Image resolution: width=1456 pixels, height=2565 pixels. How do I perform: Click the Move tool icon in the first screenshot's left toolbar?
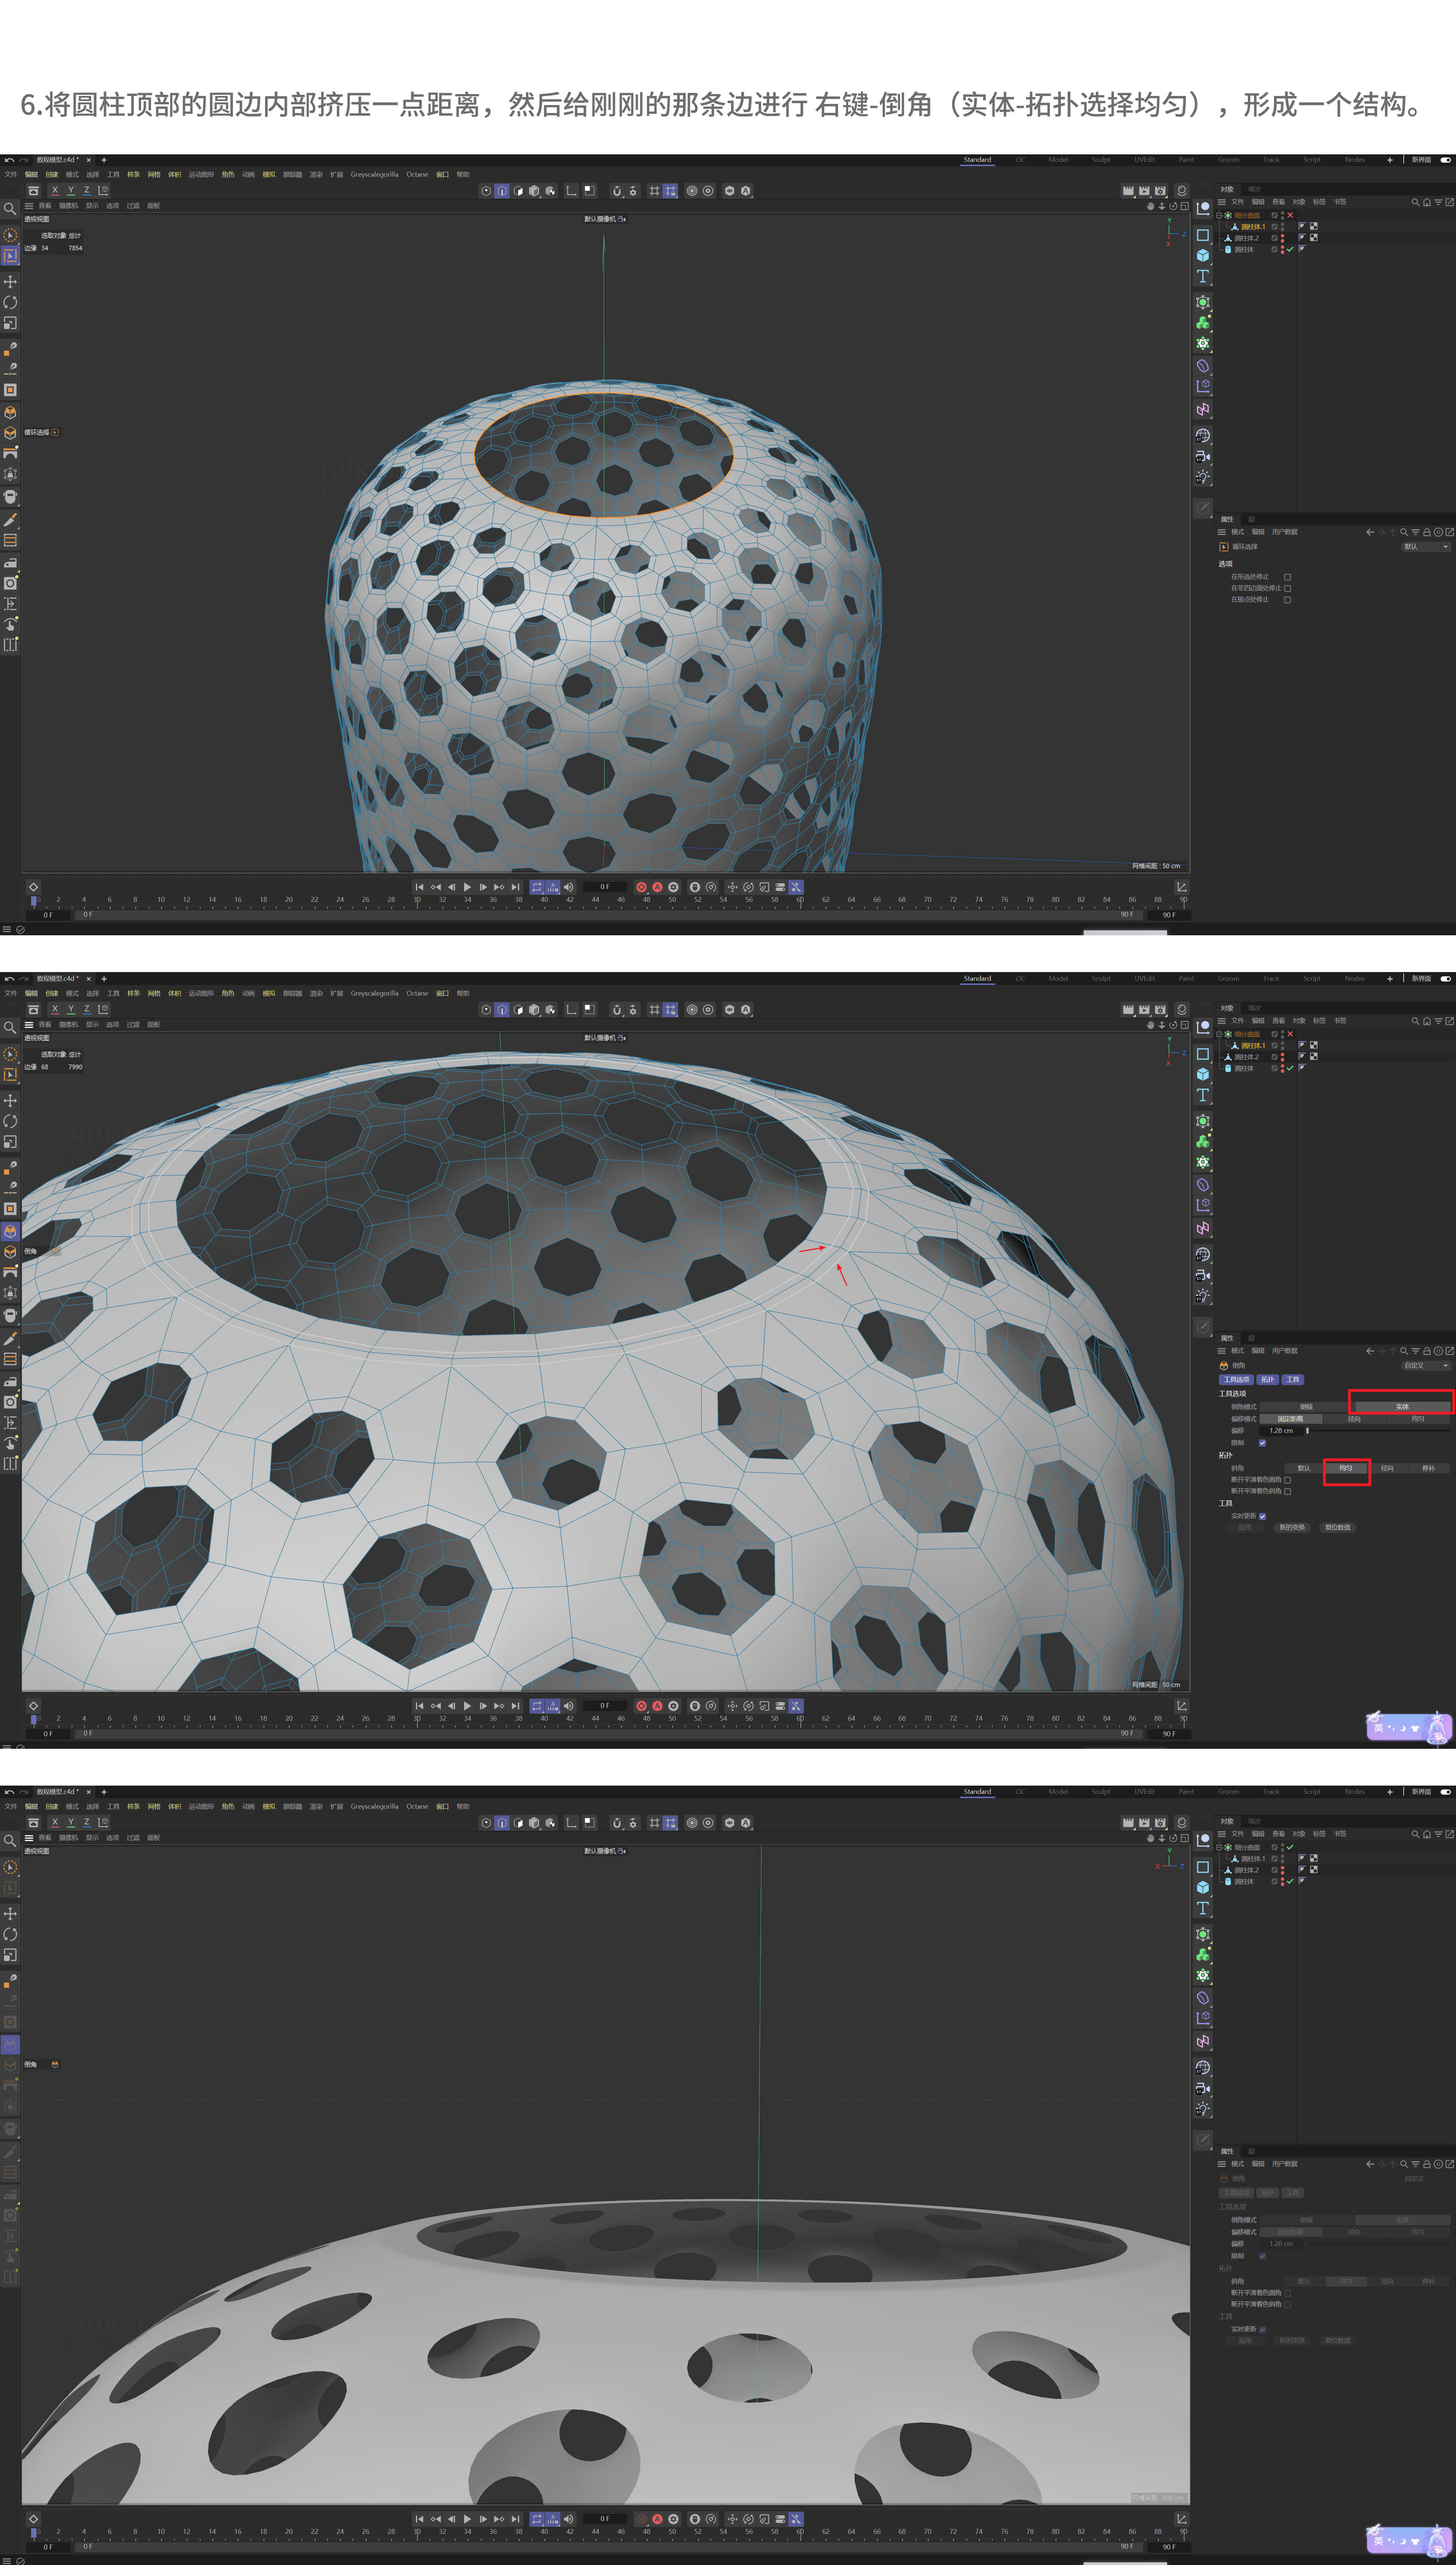(10, 282)
